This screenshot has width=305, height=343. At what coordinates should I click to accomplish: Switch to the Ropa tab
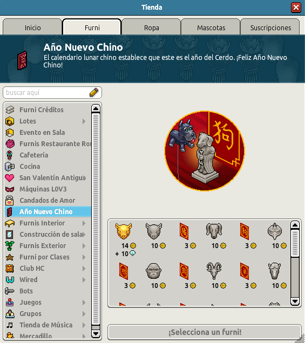[x=151, y=28]
